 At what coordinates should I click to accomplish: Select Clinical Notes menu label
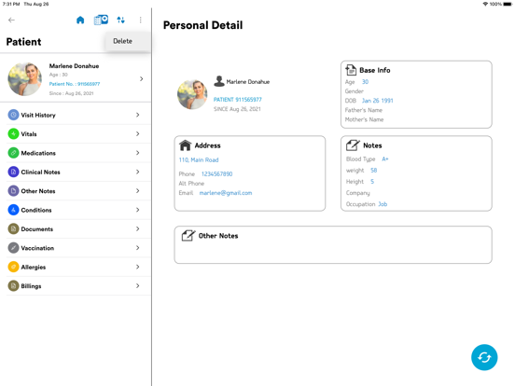(40, 172)
